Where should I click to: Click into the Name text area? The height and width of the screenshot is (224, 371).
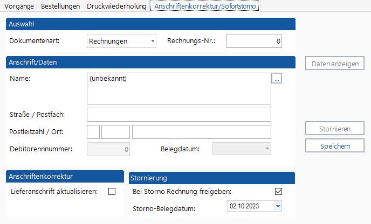coord(178,88)
